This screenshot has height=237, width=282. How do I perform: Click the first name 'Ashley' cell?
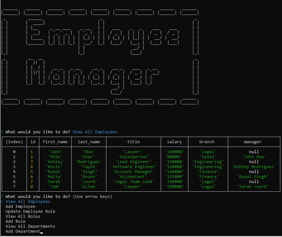[x=55, y=162]
